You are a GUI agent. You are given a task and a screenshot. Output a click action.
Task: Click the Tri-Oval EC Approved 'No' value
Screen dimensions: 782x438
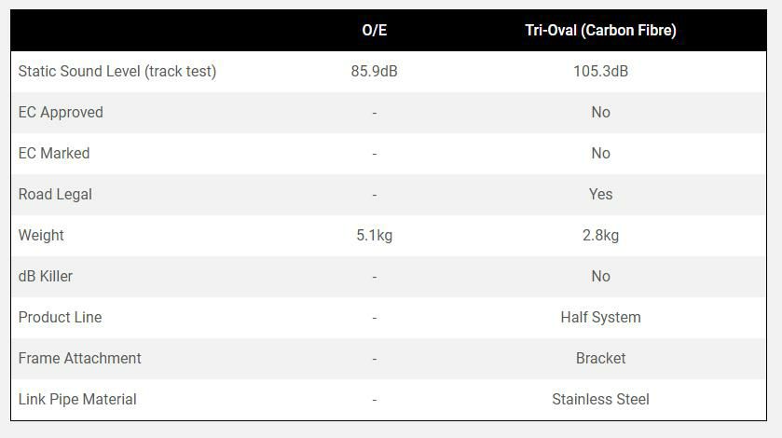[600, 112]
